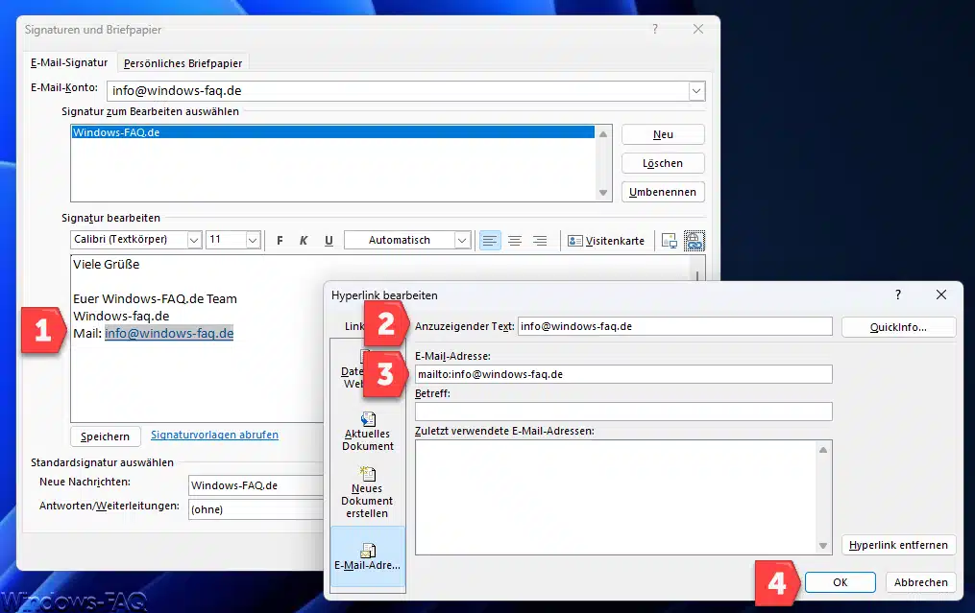Select E-Mail-Adresse link type
This screenshot has height=613, width=975.
[368, 556]
